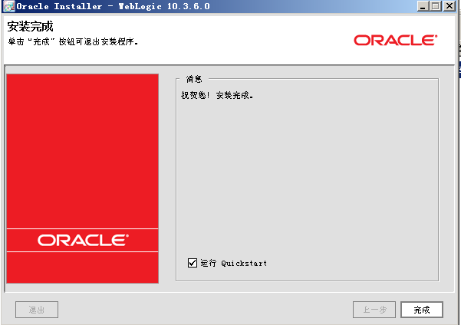Click the 祝贺您! 安装完成 message text

click(217, 95)
